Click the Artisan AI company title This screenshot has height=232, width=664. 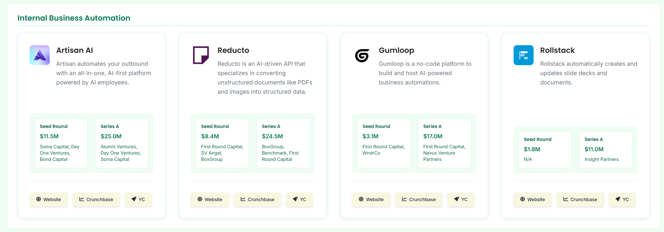(74, 50)
